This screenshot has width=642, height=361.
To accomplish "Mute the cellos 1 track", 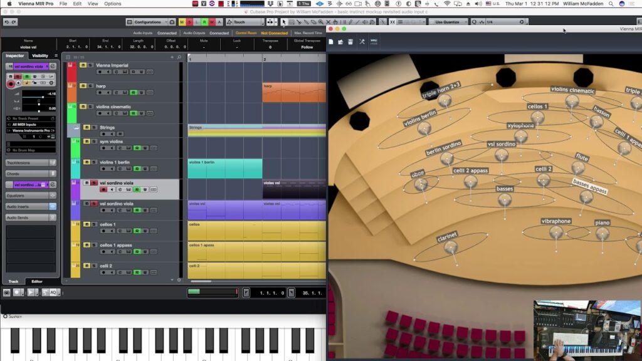I will 87,224.
